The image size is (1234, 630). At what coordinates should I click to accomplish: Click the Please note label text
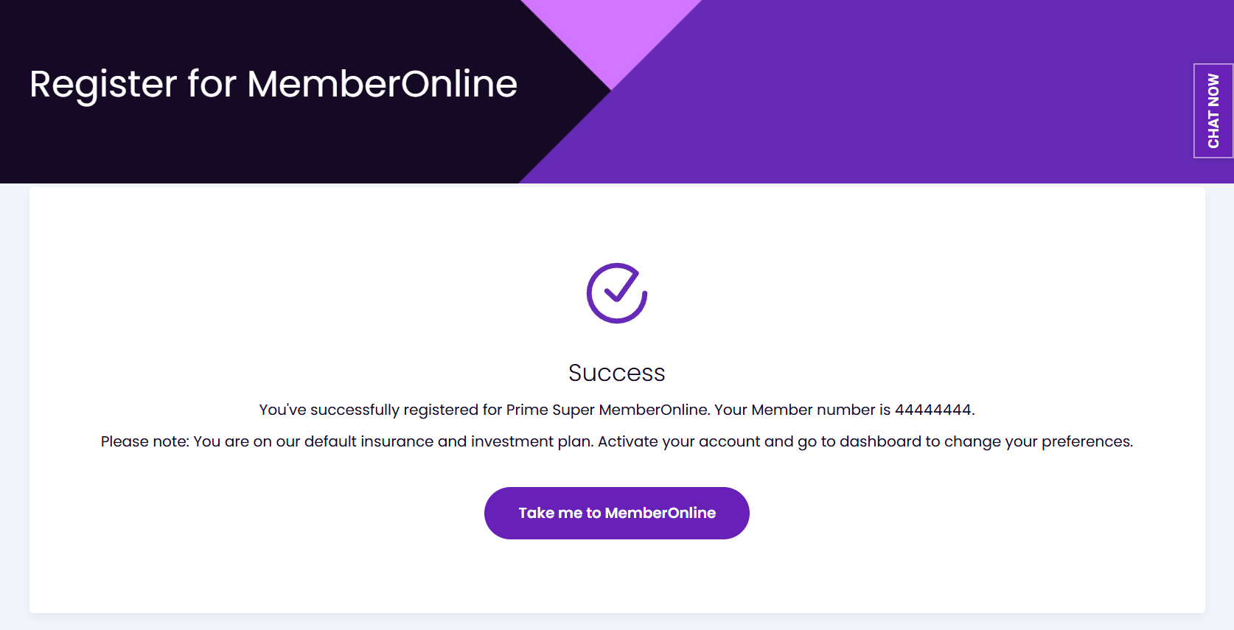(x=144, y=441)
